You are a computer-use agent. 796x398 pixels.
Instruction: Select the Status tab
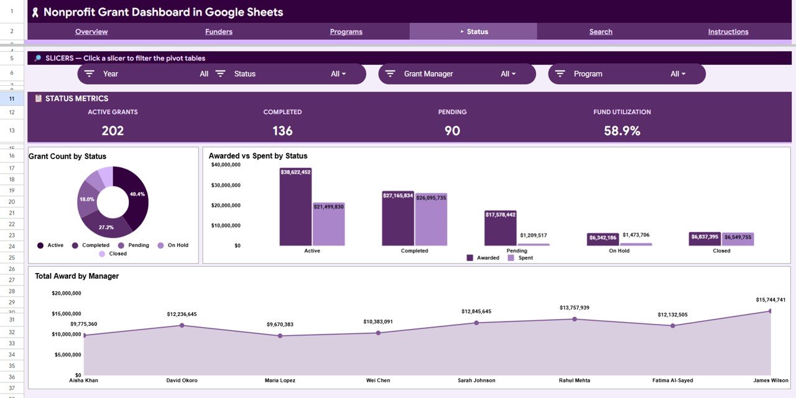(x=473, y=31)
